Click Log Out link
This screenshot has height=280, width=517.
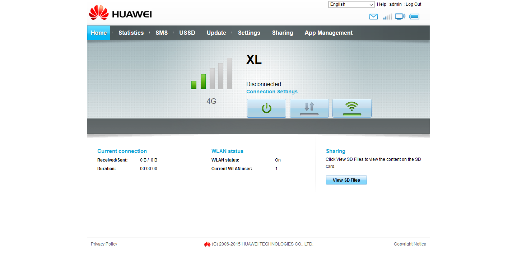(x=413, y=4)
